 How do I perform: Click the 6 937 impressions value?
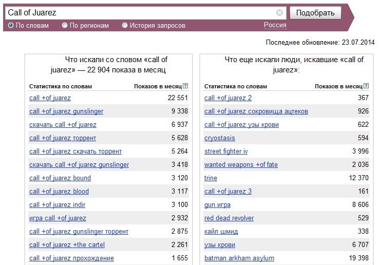tap(180, 124)
